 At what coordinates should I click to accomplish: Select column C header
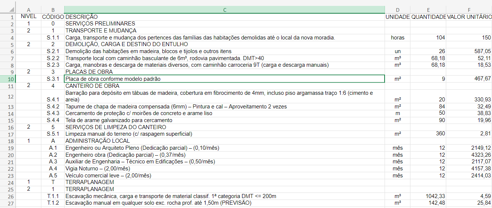tap(224, 10)
